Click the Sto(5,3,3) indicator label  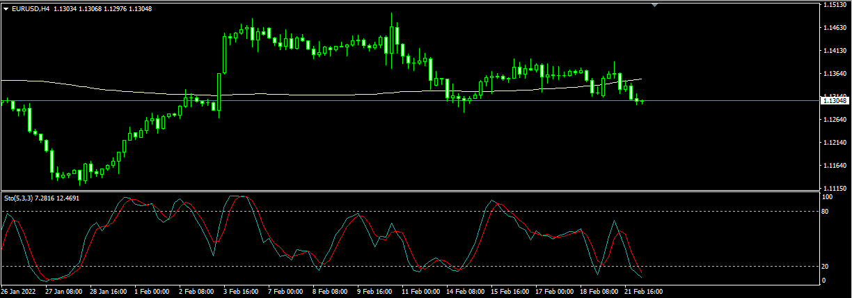(x=21, y=198)
